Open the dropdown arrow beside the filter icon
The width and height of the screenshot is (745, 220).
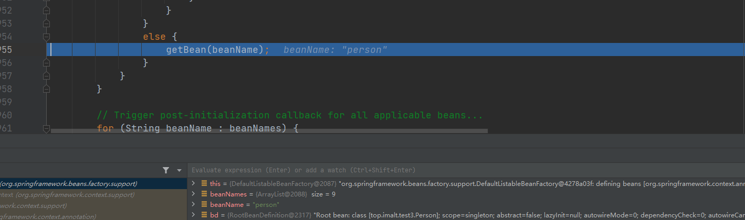[x=179, y=170]
